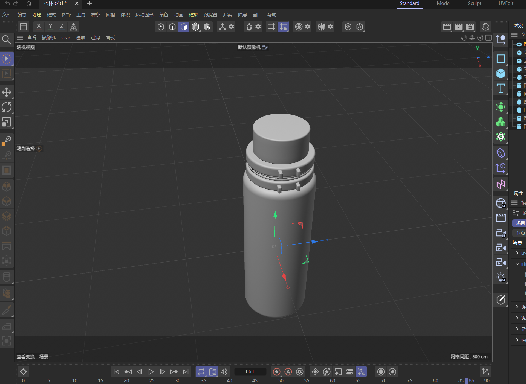Open snap settings gear
Image resolution: width=526 pixels, height=384 pixels.
coord(258,27)
